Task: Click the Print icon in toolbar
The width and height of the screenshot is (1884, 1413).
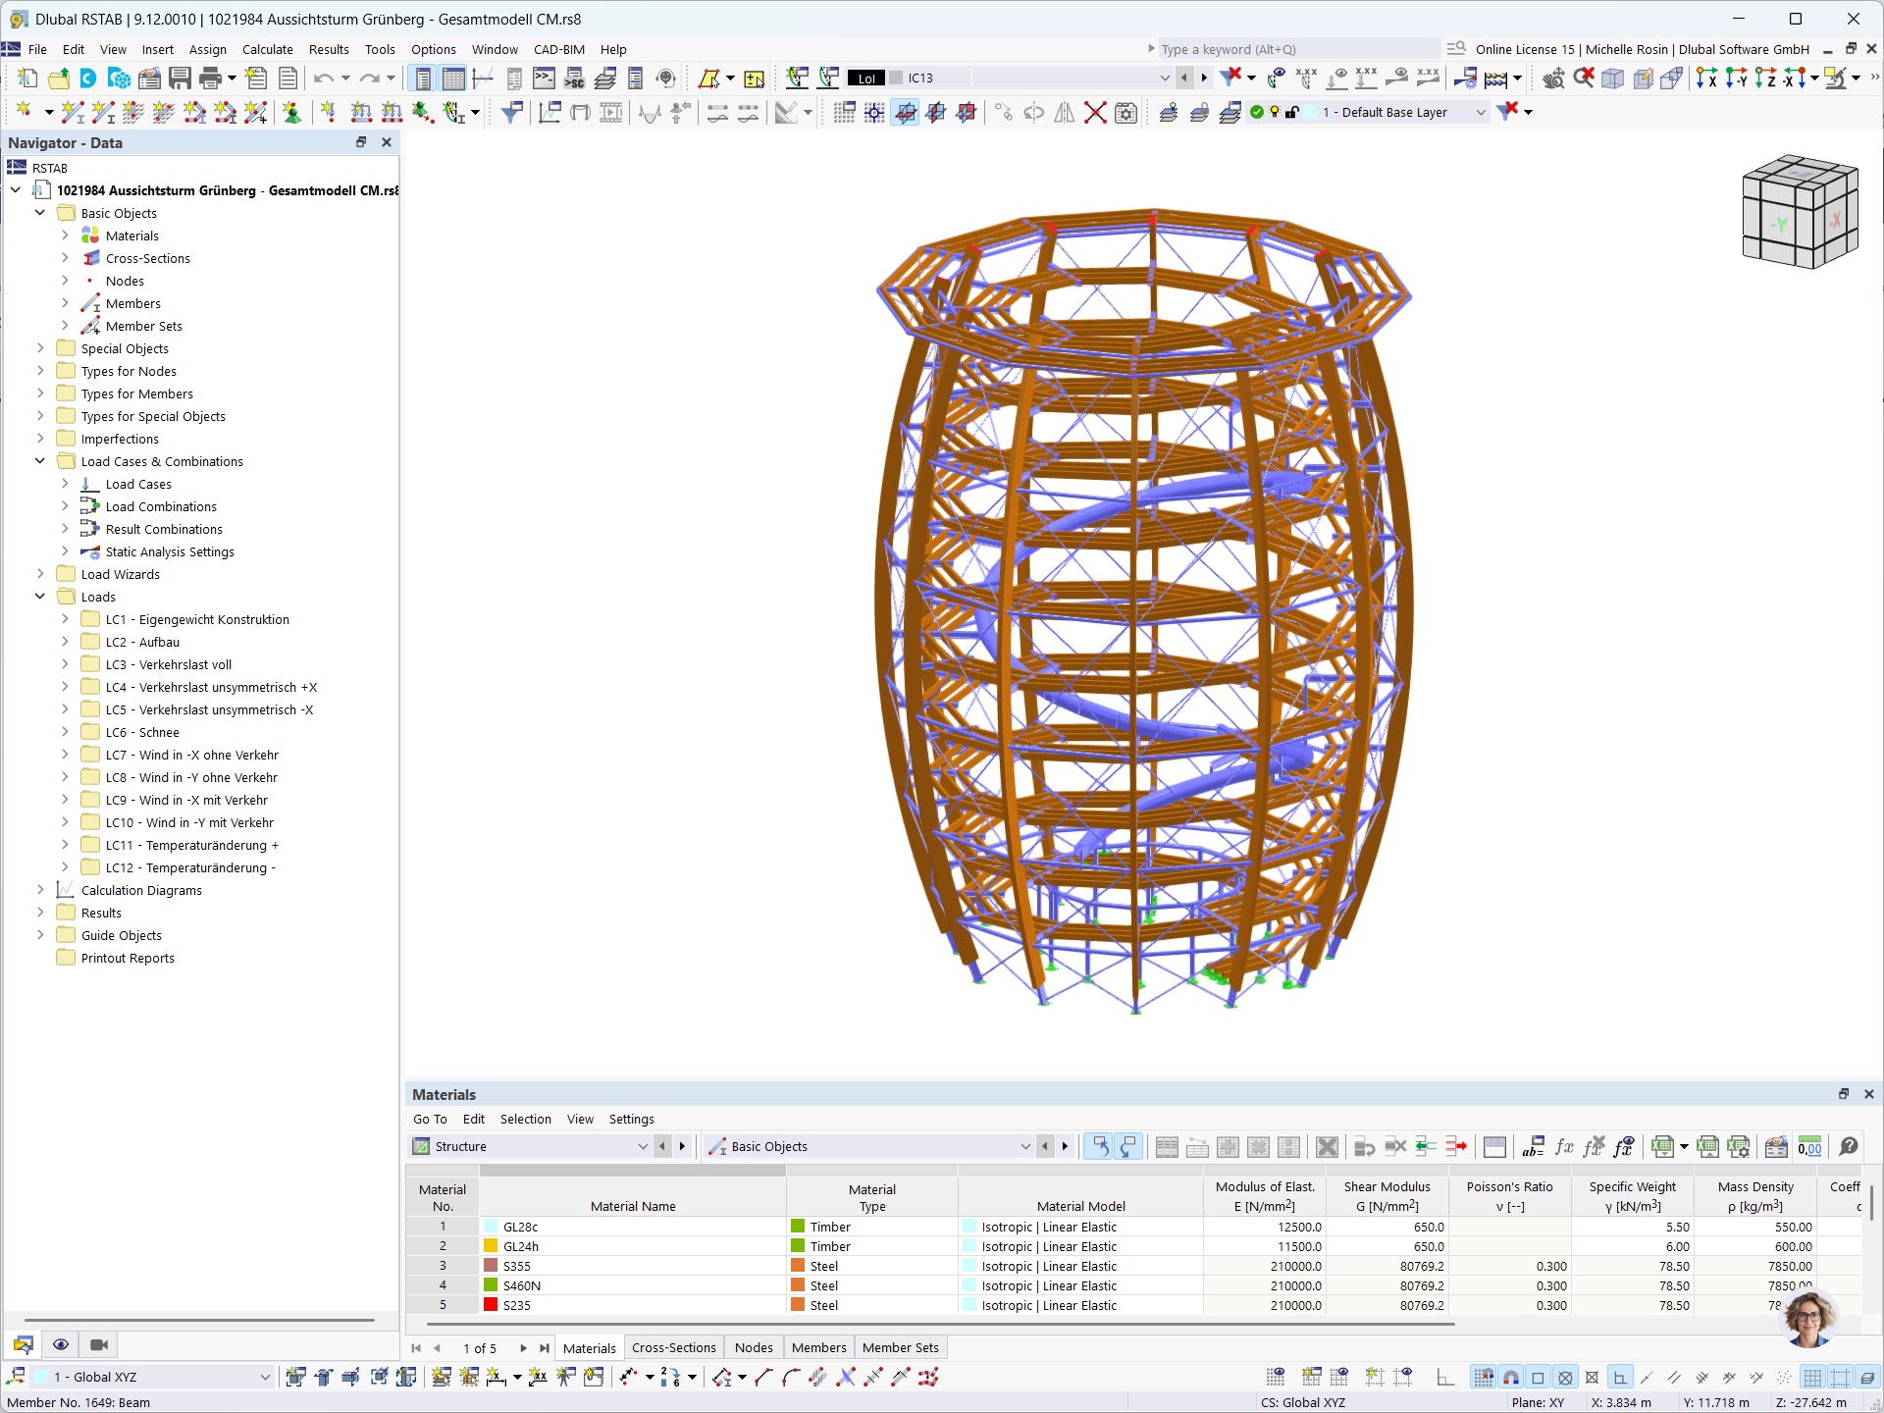Action: pyautogui.click(x=210, y=78)
